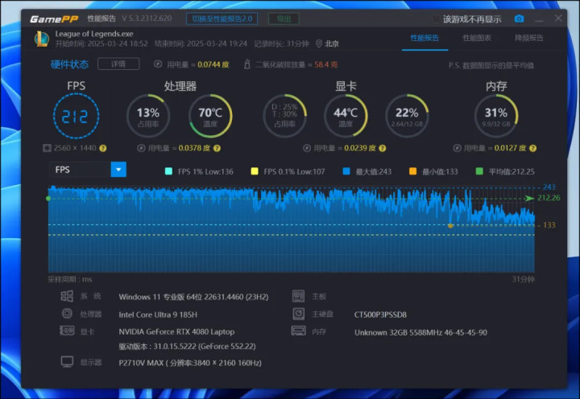Click the max value blue legend swatch

click(346, 171)
